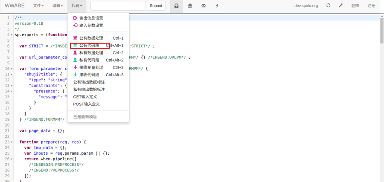This screenshot has width=384, height=182.
Task: Focus the text input beside Submit
Action: pos(118,6)
